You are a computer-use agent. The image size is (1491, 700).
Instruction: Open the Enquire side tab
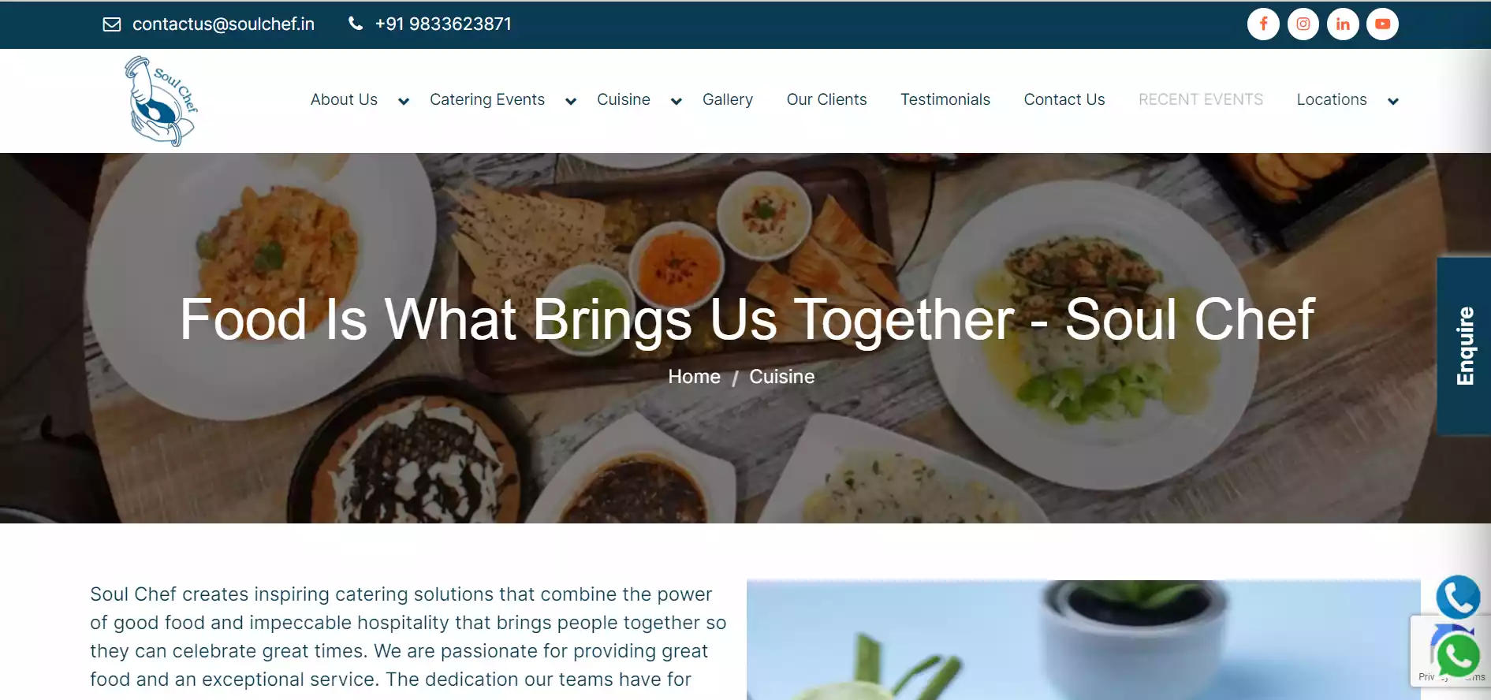click(x=1464, y=346)
